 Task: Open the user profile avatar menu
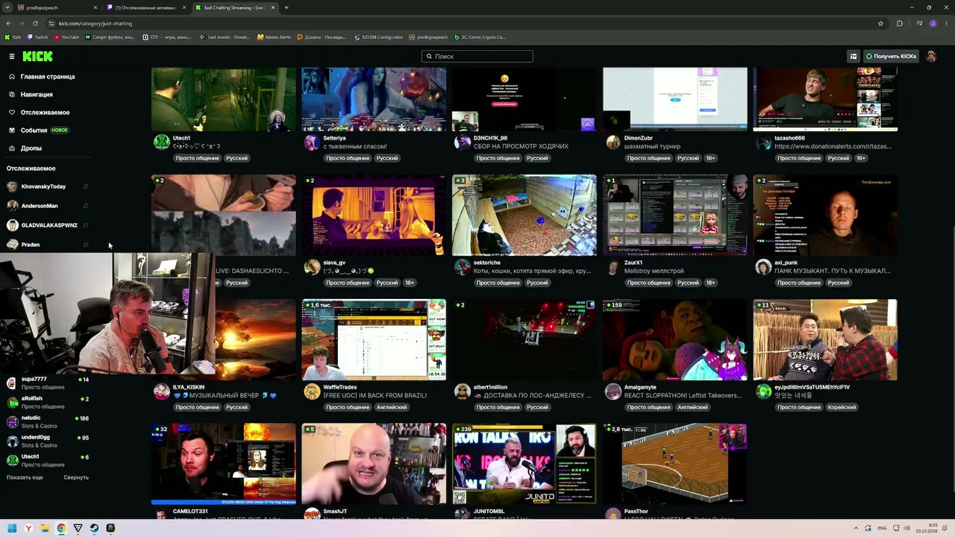tap(931, 57)
